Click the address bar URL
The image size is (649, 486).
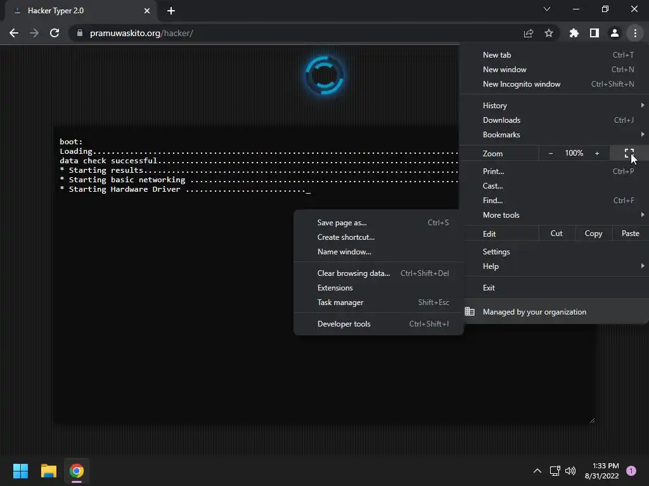(141, 33)
